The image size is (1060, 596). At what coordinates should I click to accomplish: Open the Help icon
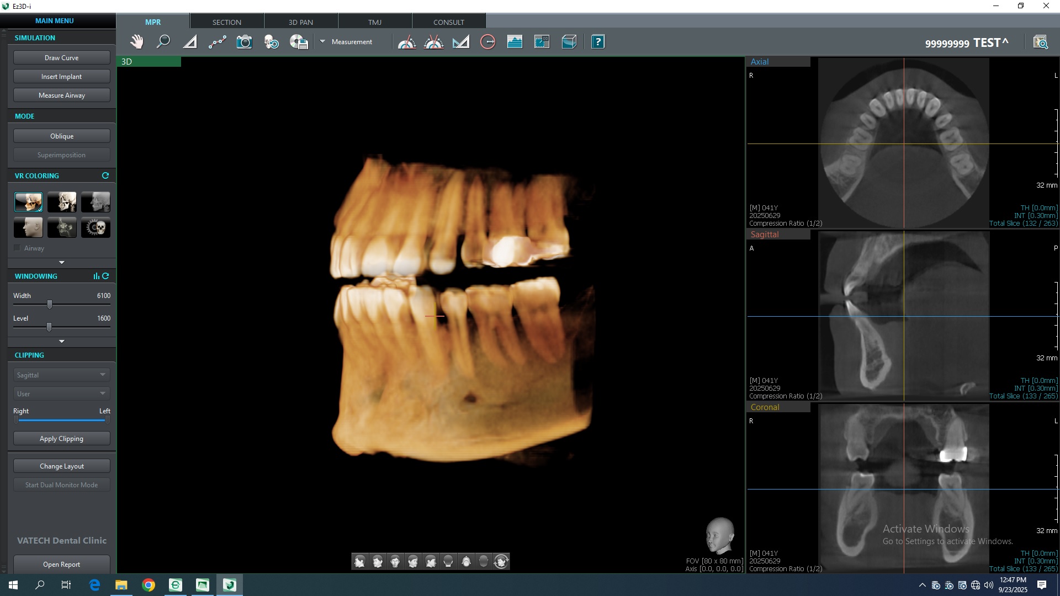(598, 41)
